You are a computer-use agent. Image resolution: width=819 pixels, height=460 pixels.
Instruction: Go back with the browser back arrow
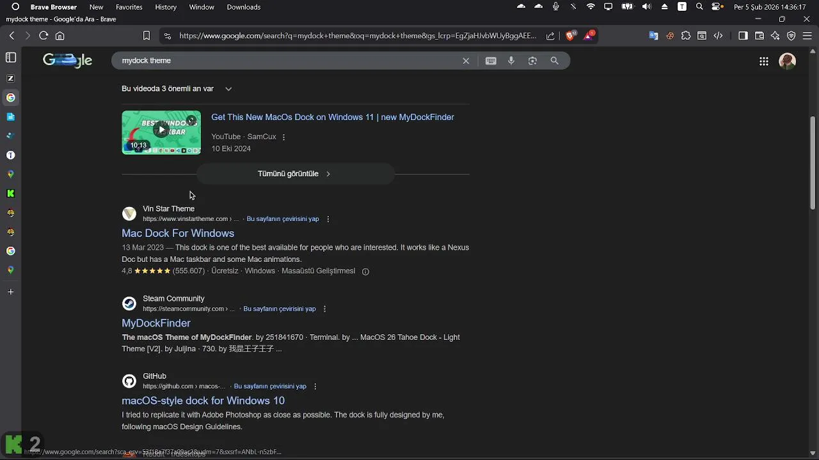(x=12, y=36)
